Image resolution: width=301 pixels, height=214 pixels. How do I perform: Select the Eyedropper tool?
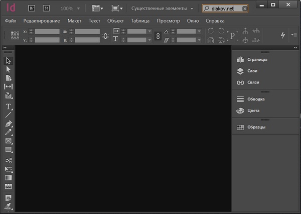[x=8, y=206]
